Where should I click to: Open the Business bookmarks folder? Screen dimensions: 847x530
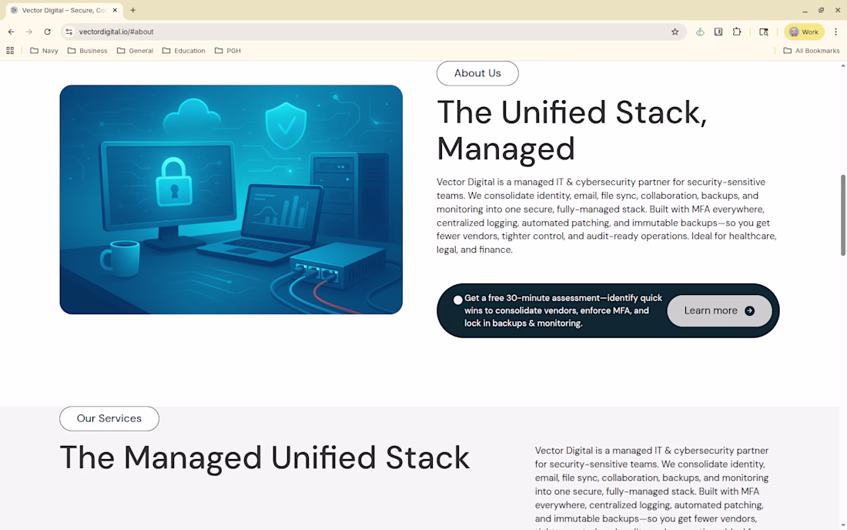pyautogui.click(x=88, y=51)
